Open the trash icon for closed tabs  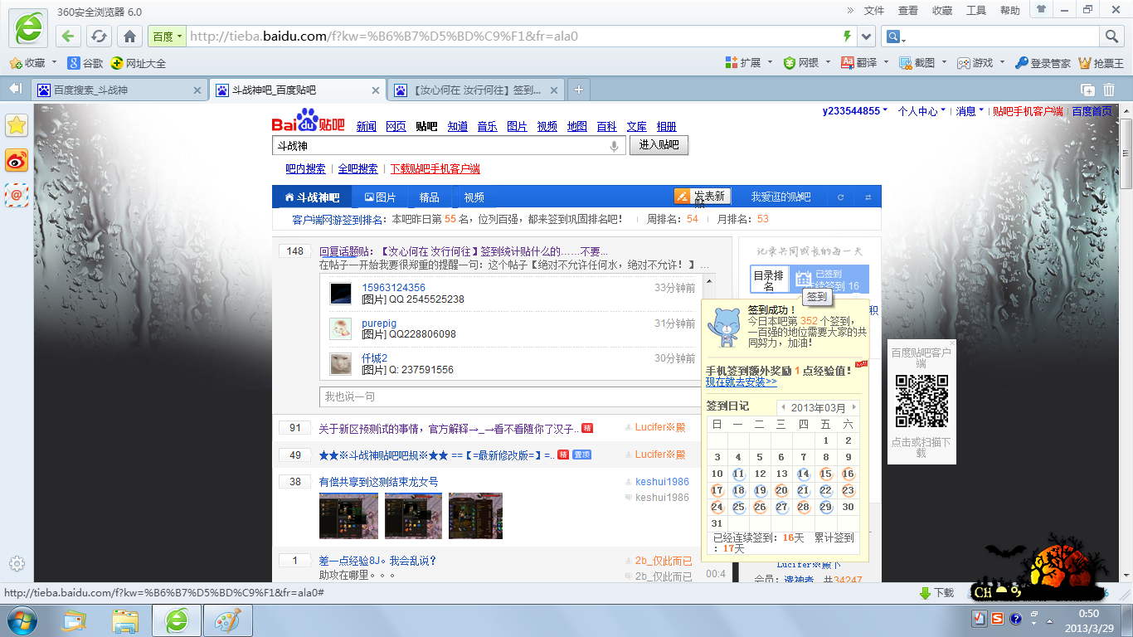pos(1109,90)
